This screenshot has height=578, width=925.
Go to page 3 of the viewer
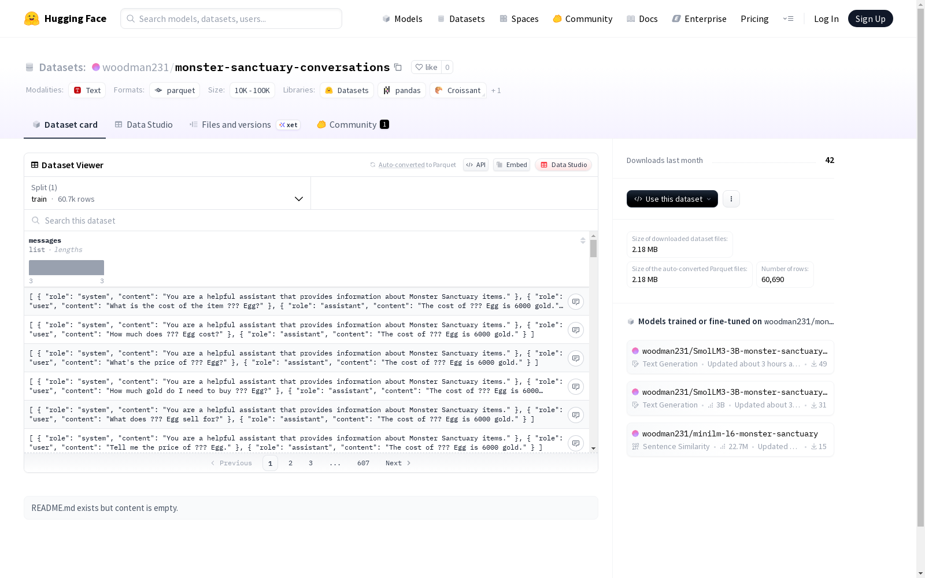pos(310,463)
